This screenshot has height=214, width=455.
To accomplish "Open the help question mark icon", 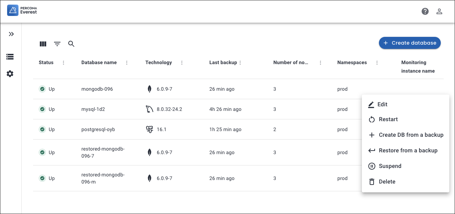I will (x=425, y=11).
